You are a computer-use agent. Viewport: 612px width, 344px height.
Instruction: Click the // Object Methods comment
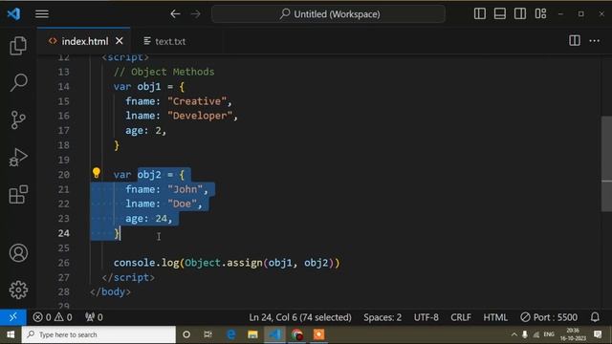click(164, 72)
